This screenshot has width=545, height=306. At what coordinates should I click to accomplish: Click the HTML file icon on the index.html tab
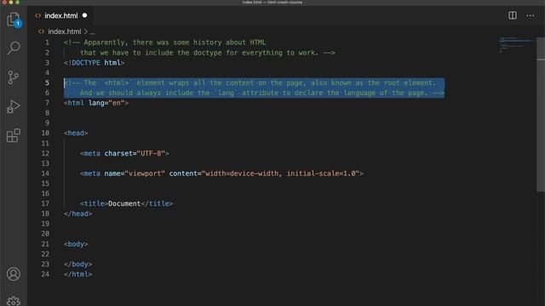pyautogui.click(x=37, y=15)
